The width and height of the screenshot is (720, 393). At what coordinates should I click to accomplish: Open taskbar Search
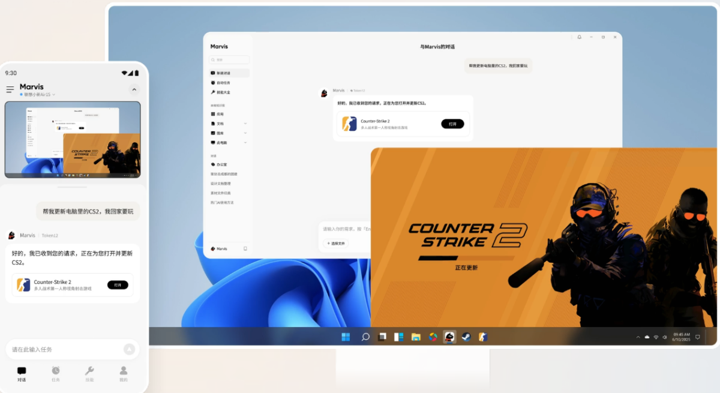tap(365, 337)
